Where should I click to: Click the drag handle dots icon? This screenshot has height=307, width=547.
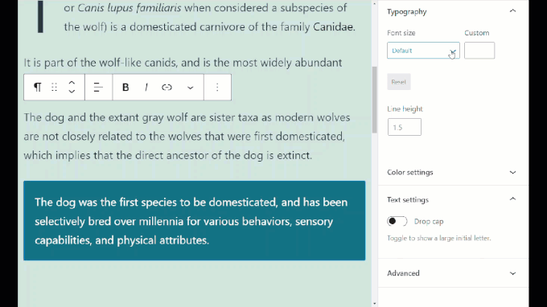54,87
